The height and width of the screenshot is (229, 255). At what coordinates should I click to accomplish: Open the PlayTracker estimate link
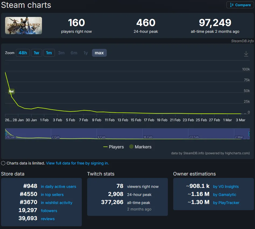tap(226, 203)
